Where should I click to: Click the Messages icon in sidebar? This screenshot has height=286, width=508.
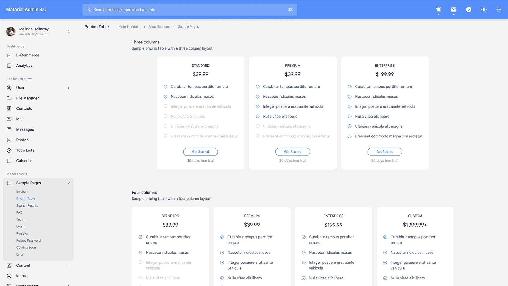(9, 129)
